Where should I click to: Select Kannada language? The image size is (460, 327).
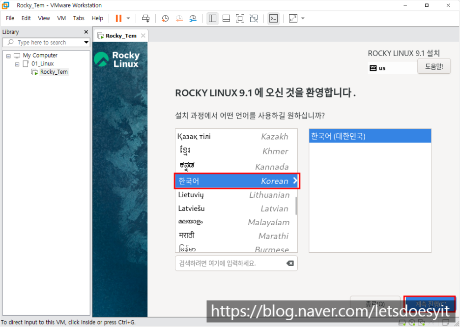[236, 166]
